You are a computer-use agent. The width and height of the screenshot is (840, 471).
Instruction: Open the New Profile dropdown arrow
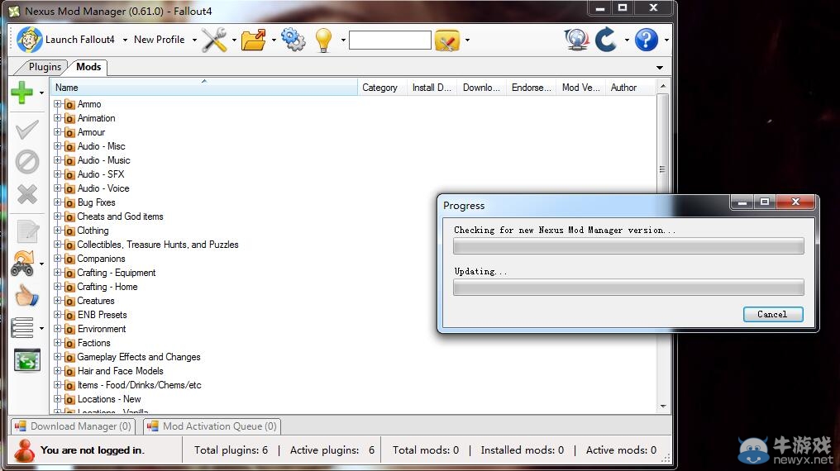[x=194, y=40]
